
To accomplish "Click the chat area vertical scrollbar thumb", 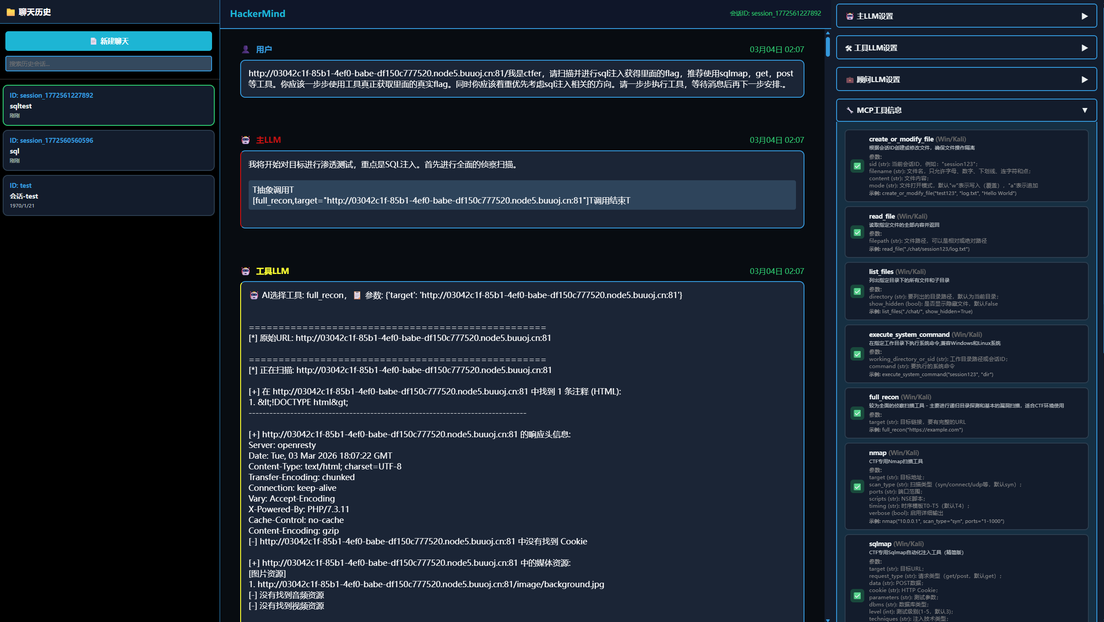I will tap(827, 46).
